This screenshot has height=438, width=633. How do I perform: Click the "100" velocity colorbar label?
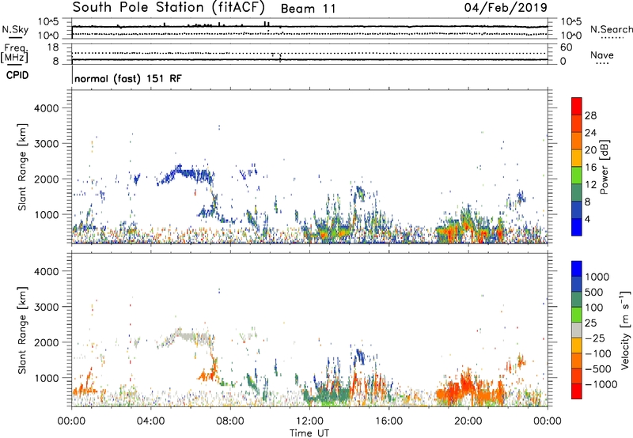point(594,308)
